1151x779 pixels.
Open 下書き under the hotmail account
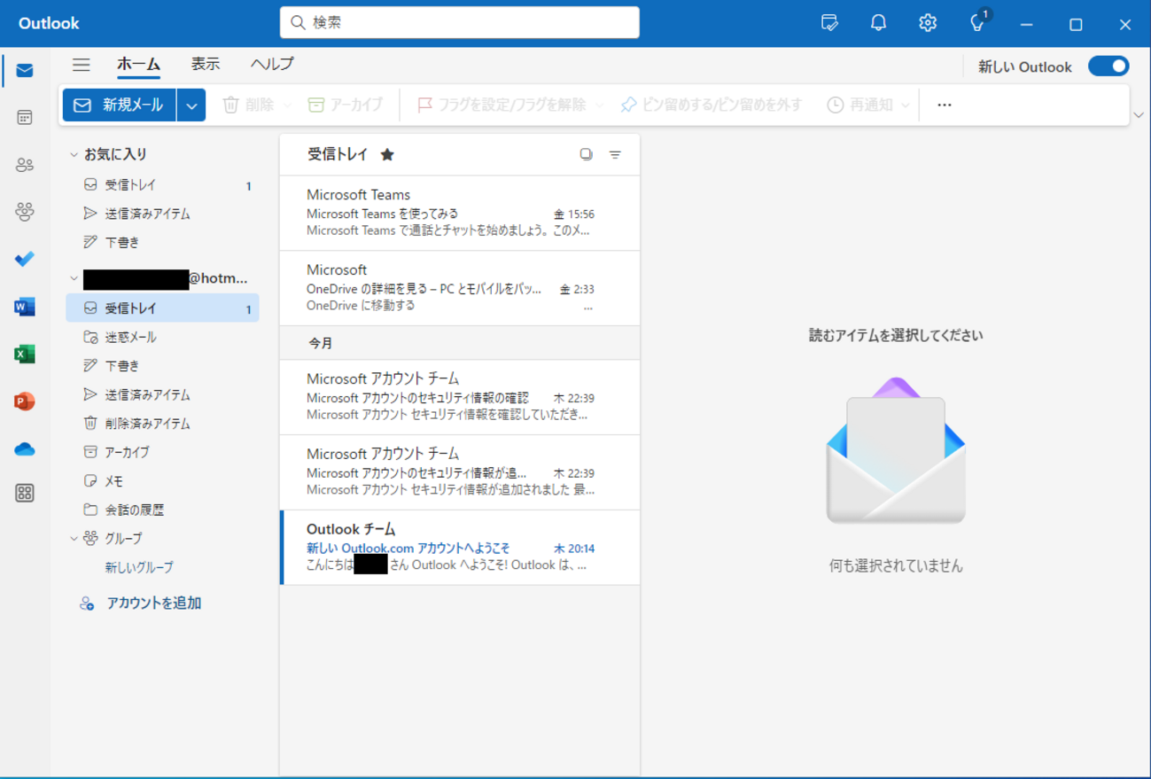coord(163,365)
